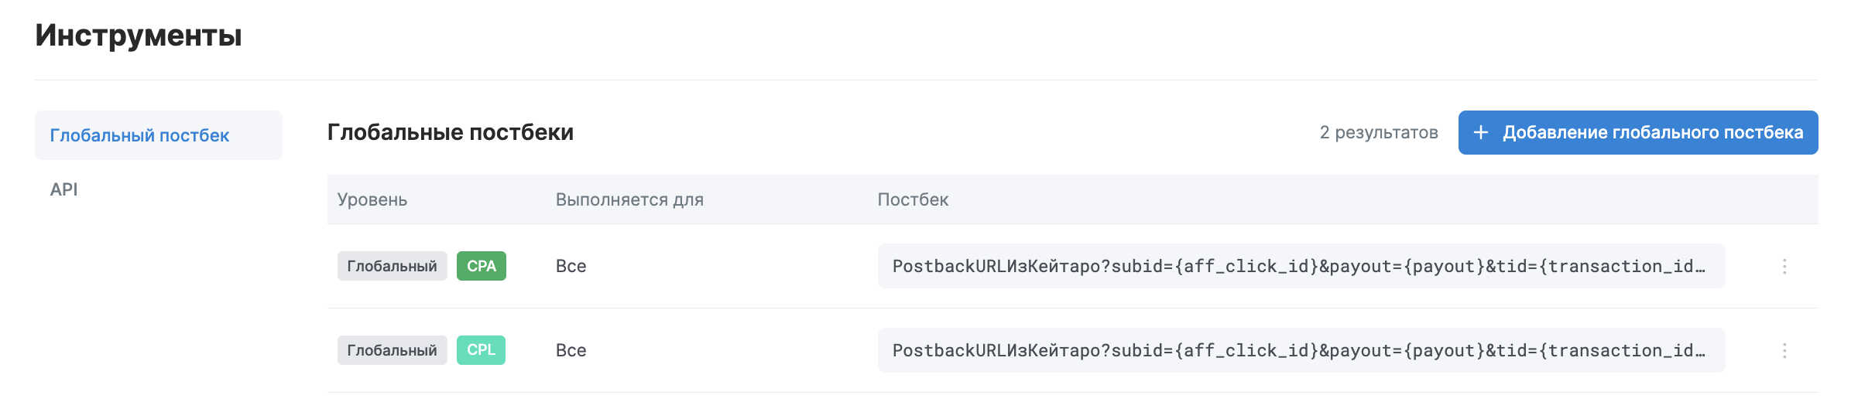The image size is (1858, 419).
Task: Click the Глобальные постбеки section heading
Action: click(451, 133)
